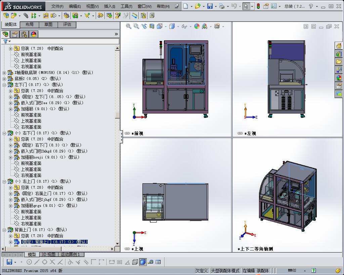
Task: Click the Section View icon
Action: coord(152,26)
